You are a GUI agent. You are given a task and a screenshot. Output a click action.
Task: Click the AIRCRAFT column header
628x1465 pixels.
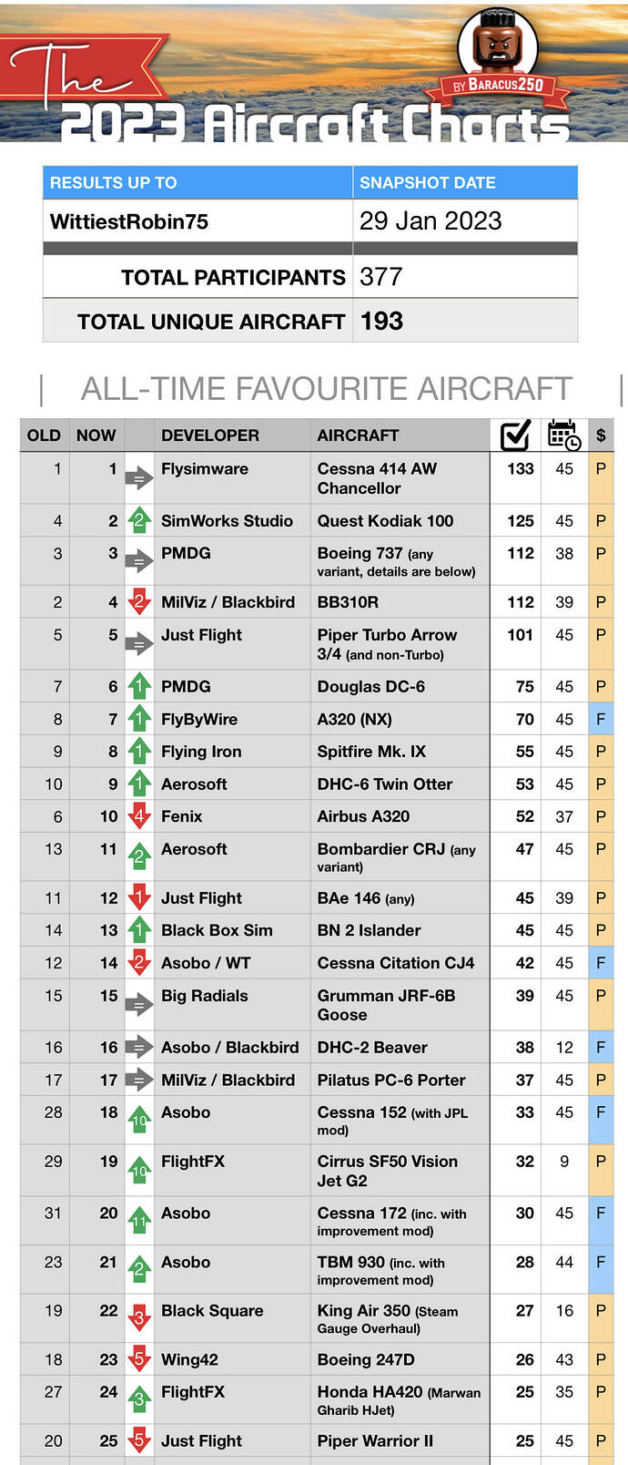point(358,435)
